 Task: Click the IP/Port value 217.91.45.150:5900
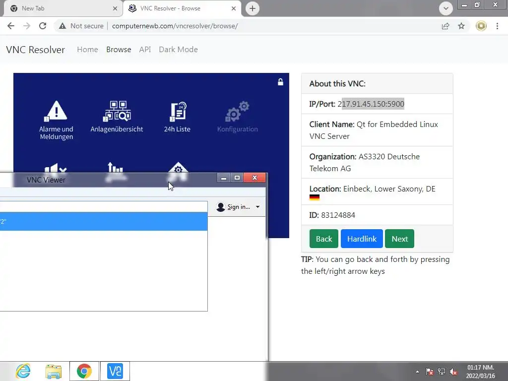pos(371,104)
